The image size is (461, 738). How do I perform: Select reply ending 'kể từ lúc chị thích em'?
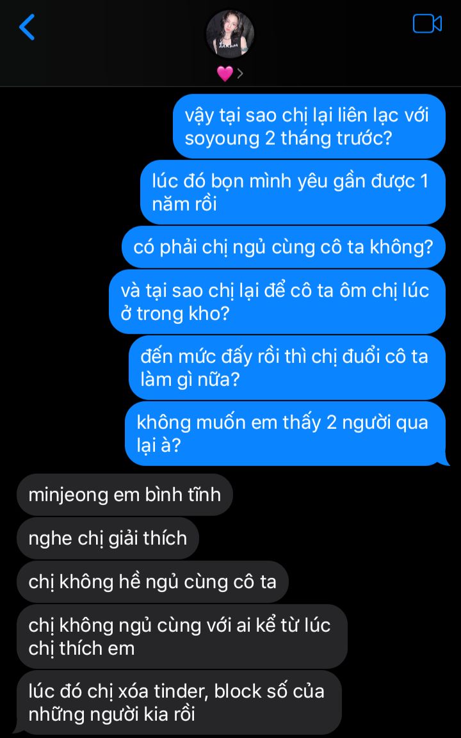(182, 636)
